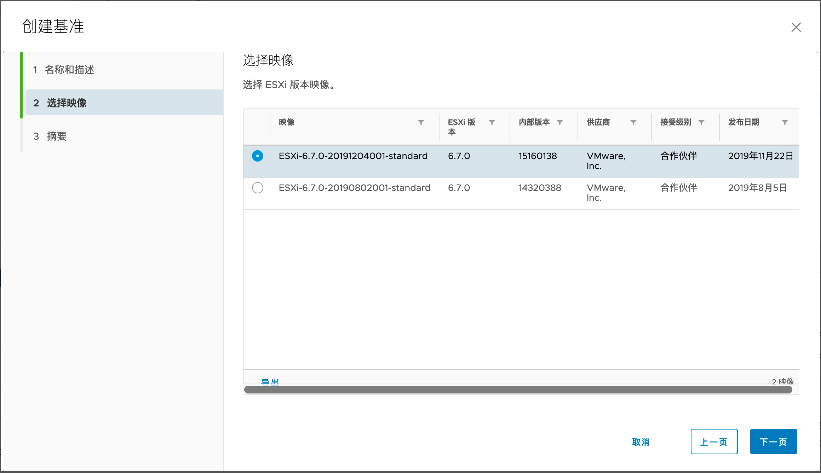821x473 pixels.
Task: Close the 创建基准 dialog
Action: tap(796, 27)
